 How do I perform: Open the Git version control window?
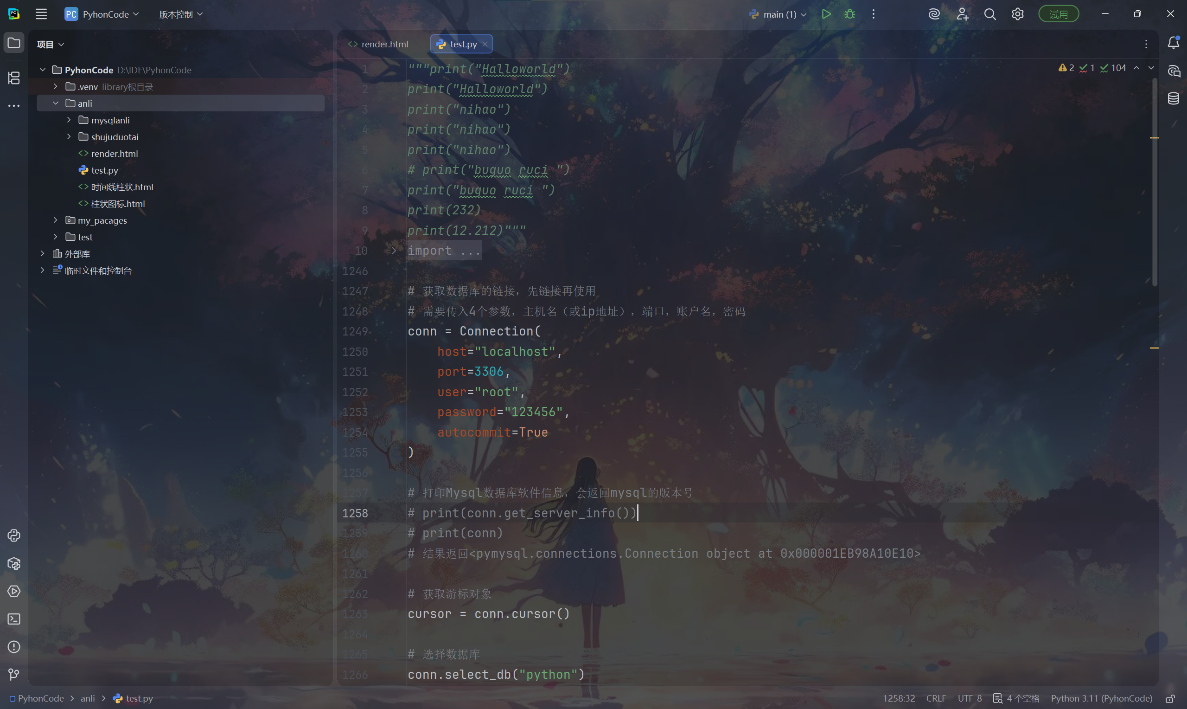click(x=14, y=674)
